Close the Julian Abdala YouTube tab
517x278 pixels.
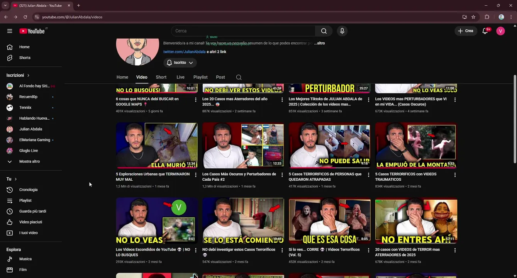[x=69, y=5]
